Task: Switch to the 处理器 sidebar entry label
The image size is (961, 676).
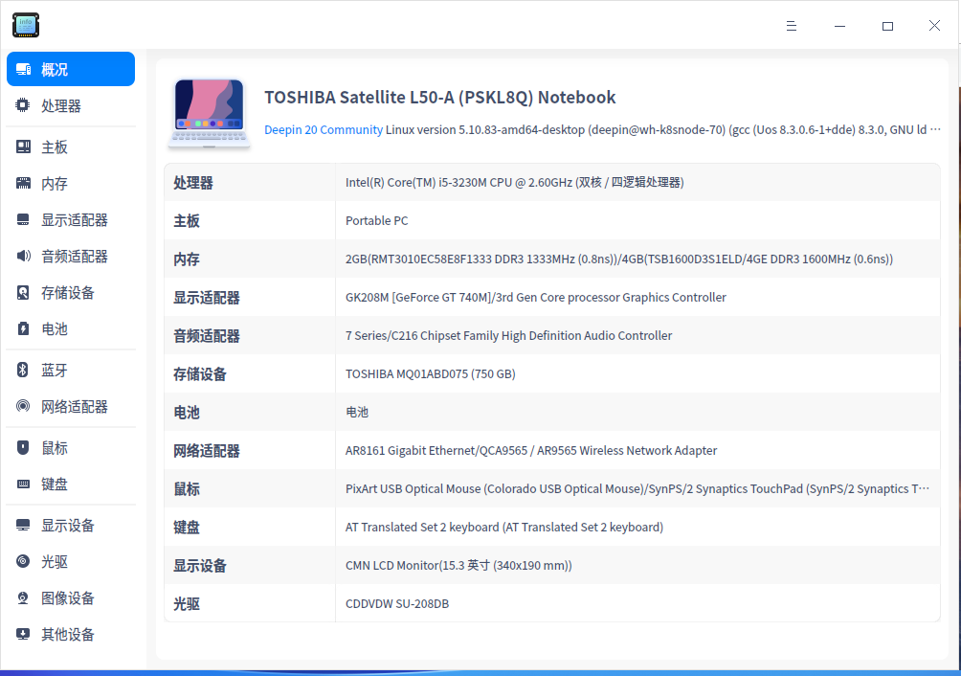Action: coord(60,106)
